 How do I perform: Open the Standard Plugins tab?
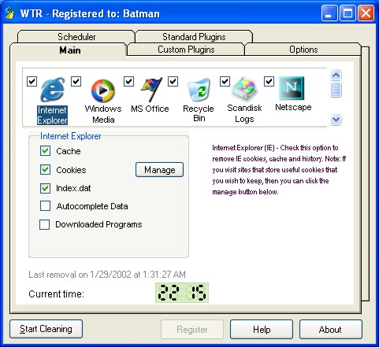coord(194,37)
